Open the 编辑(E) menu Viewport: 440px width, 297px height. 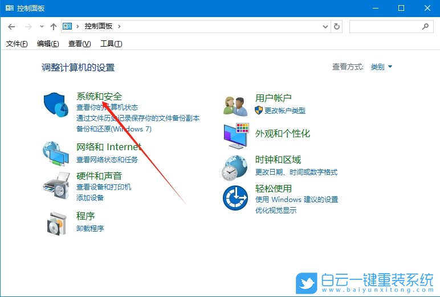coord(48,44)
